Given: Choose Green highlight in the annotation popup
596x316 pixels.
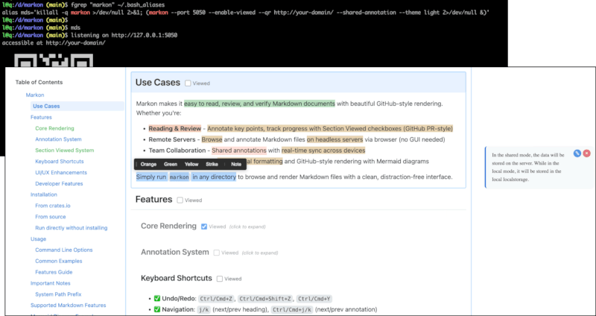Looking at the screenshot, I should tap(170, 164).
